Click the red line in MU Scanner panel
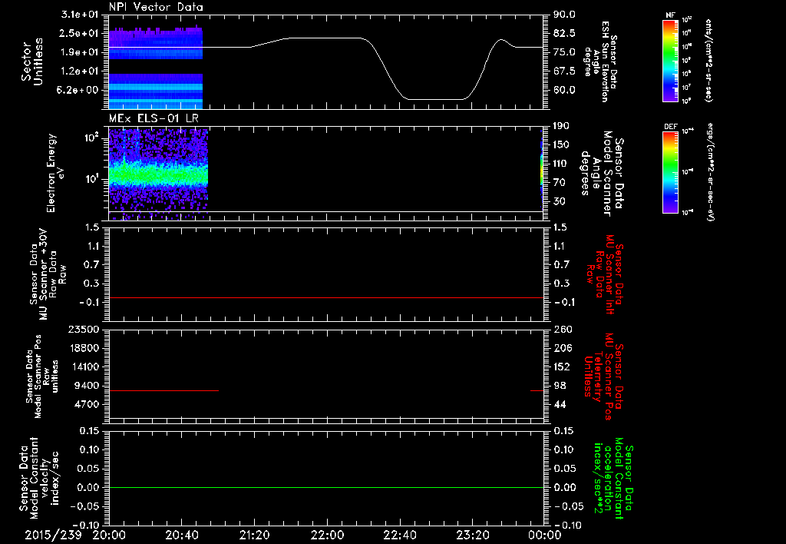The image size is (786, 544). click(325, 297)
